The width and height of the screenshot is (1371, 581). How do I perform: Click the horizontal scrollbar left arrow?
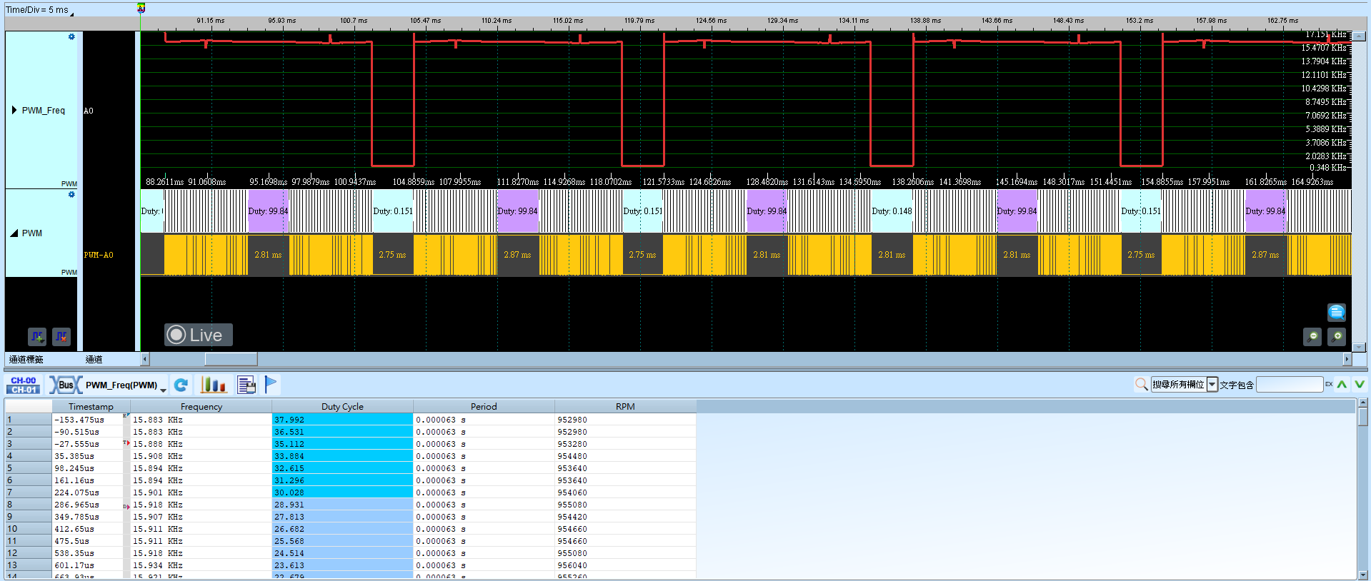[145, 359]
